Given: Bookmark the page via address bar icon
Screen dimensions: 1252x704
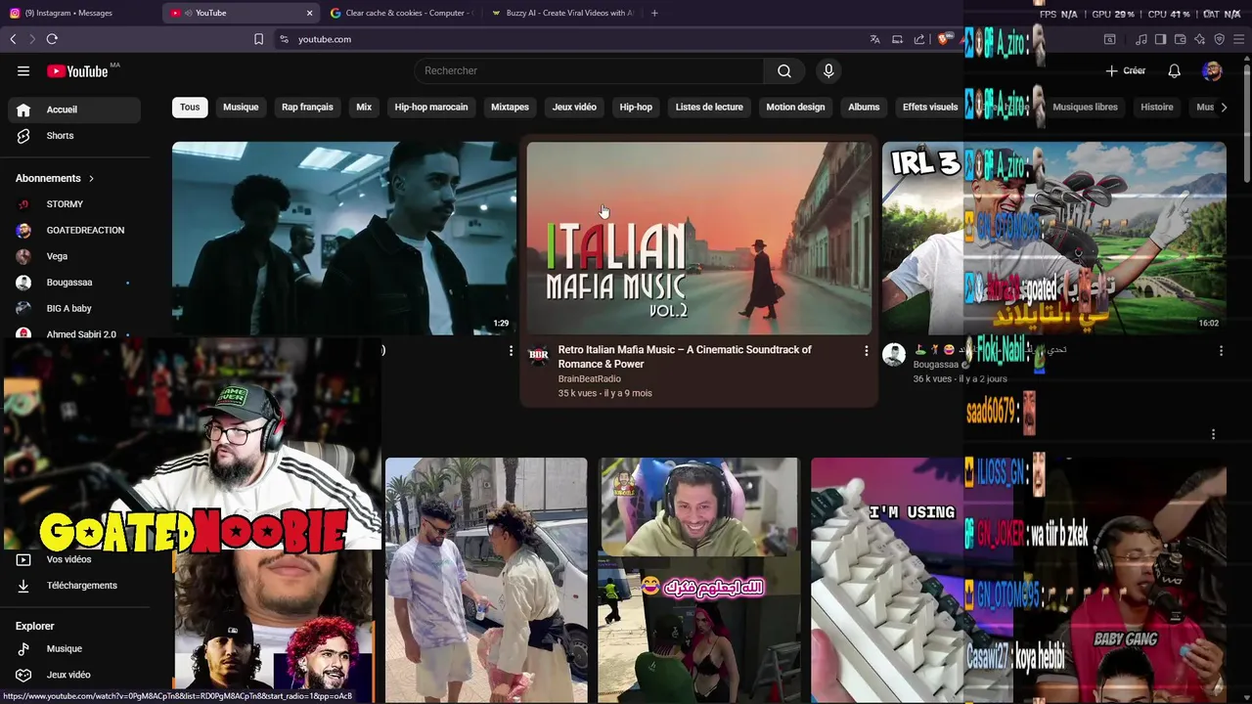Looking at the screenshot, I should (258, 39).
